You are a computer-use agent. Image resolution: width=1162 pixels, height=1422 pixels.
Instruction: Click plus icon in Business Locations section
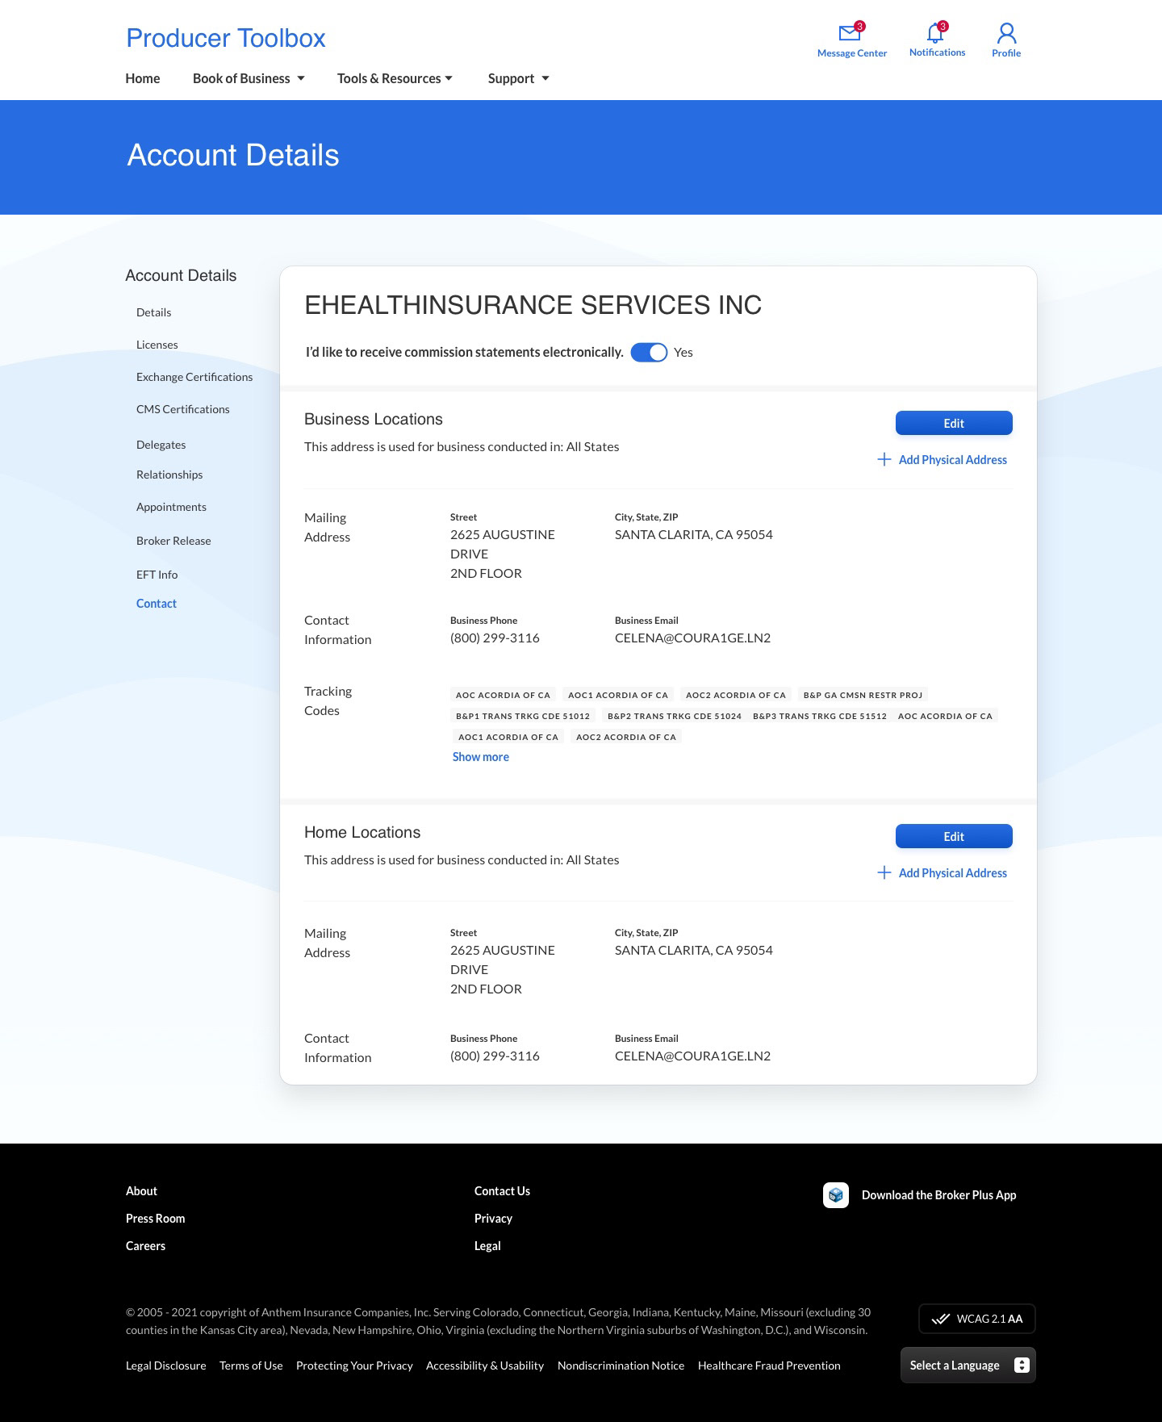(x=884, y=459)
